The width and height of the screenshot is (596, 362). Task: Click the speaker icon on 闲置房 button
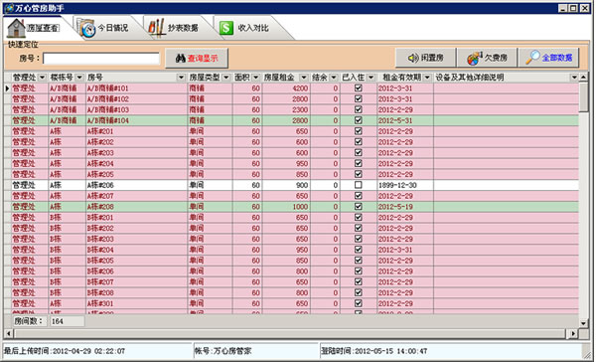[413, 58]
